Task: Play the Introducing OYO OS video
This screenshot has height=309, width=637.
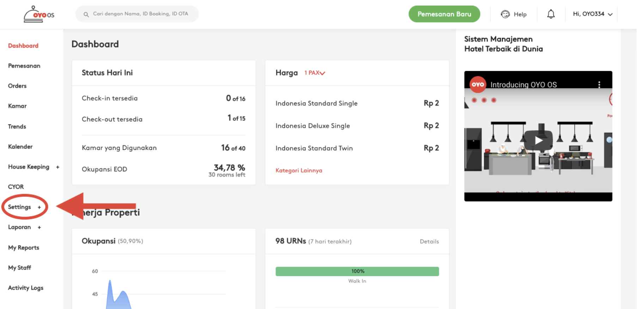Action: pyautogui.click(x=538, y=140)
